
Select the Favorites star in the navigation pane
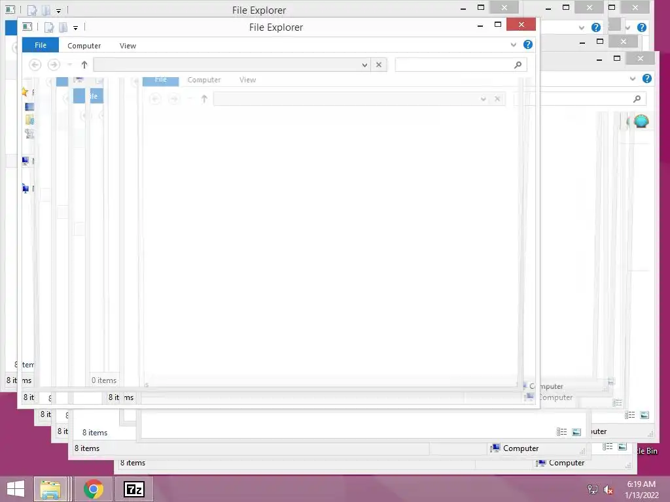click(25, 92)
